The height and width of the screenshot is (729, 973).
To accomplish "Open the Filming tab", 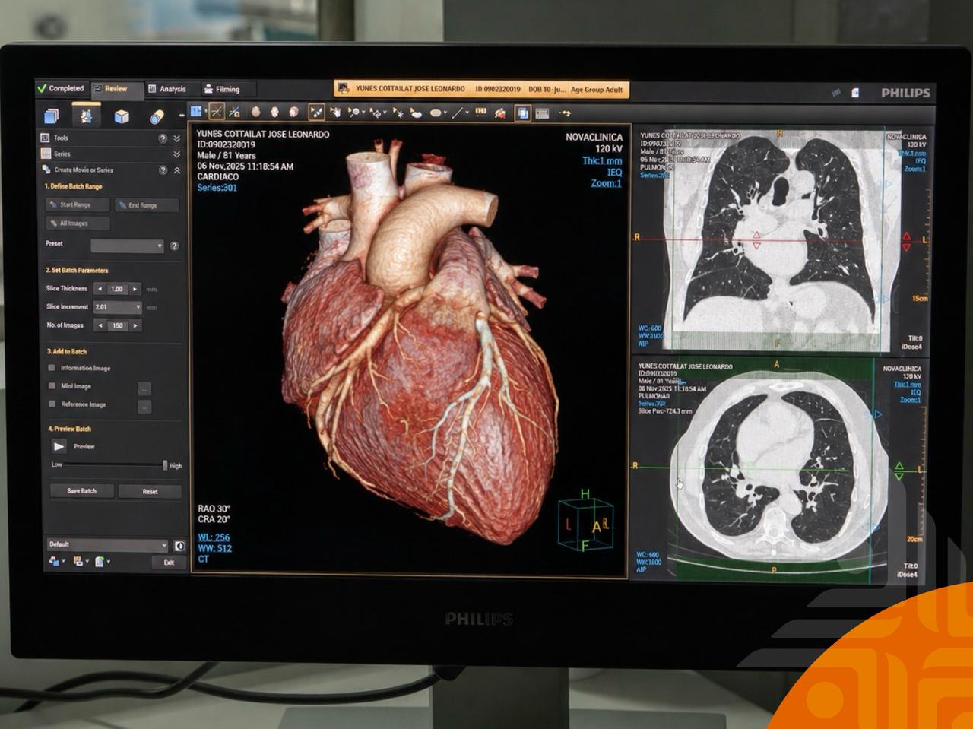I will pos(222,89).
